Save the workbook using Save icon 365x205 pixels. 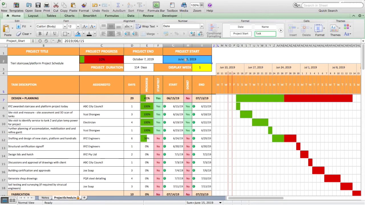click(38, 5)
